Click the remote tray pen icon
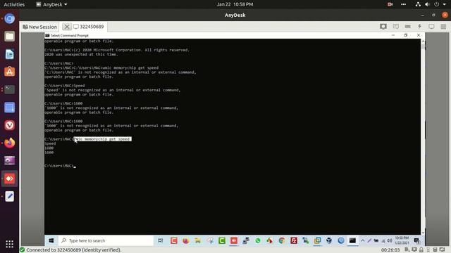The width and height of the screenshot is (451, 253). pyautogui.click(x=369, y=240)
